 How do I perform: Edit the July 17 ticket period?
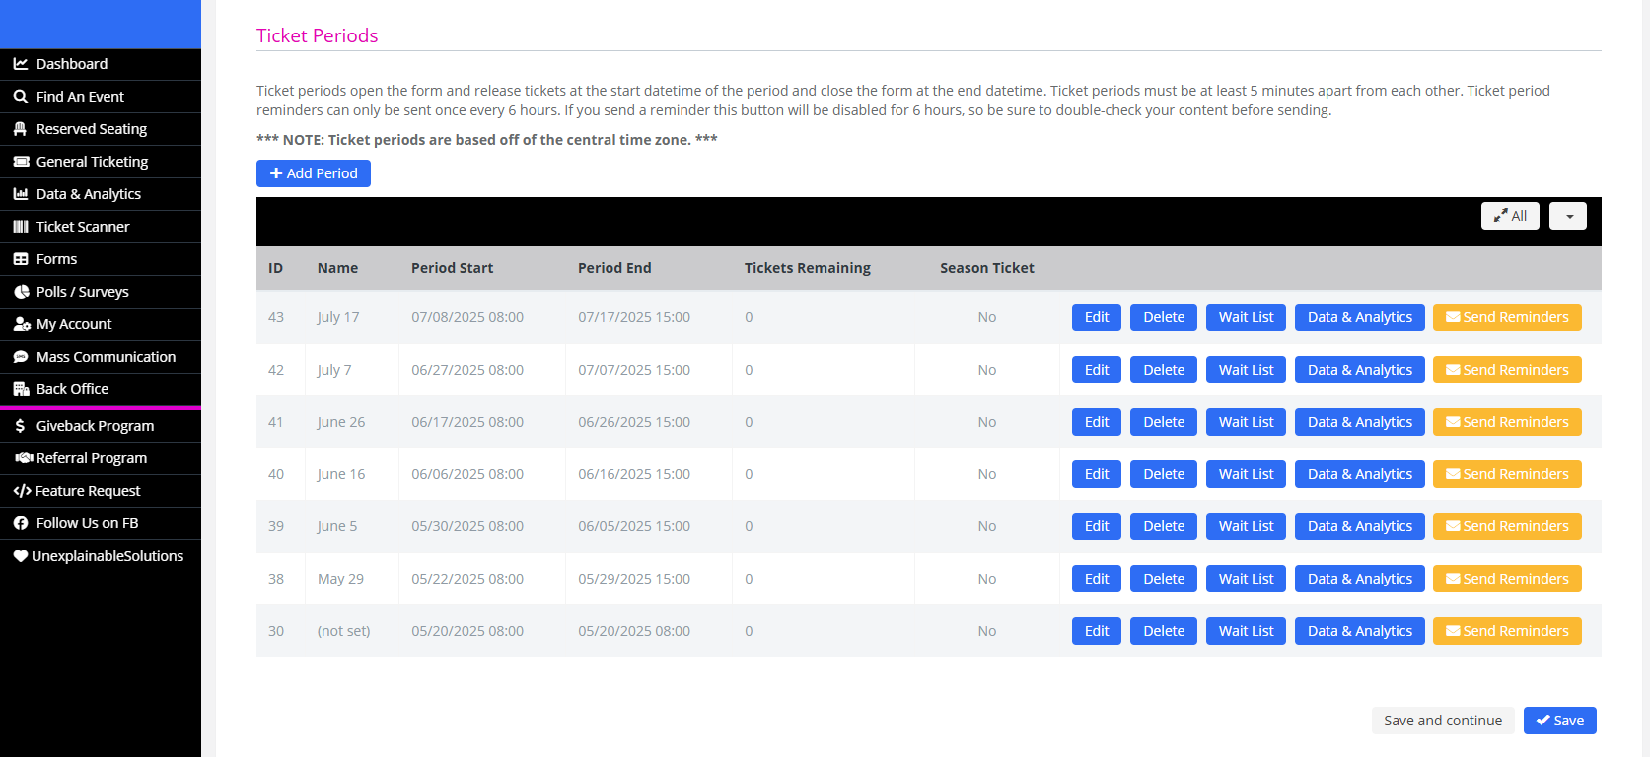tap(1096, 317)
